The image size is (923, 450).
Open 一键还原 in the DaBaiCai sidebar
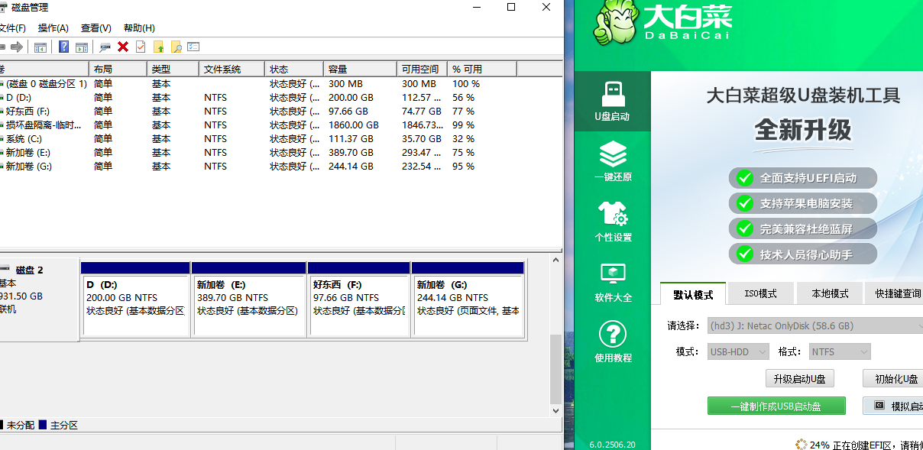coord(612,161)
